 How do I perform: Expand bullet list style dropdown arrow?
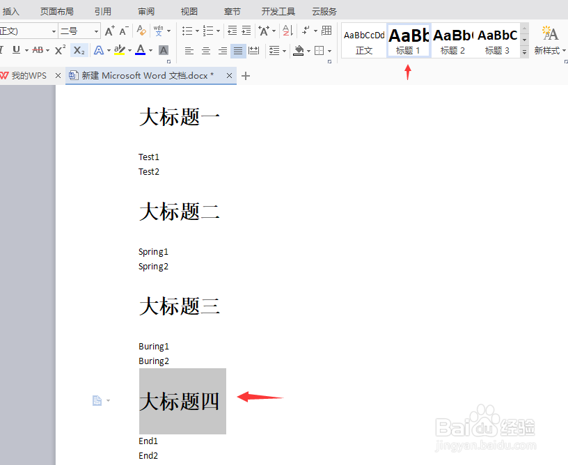point(197,31)
